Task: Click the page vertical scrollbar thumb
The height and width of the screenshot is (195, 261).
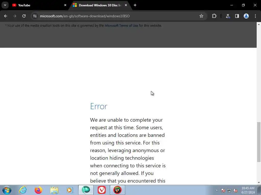Action: pos(259,142)
